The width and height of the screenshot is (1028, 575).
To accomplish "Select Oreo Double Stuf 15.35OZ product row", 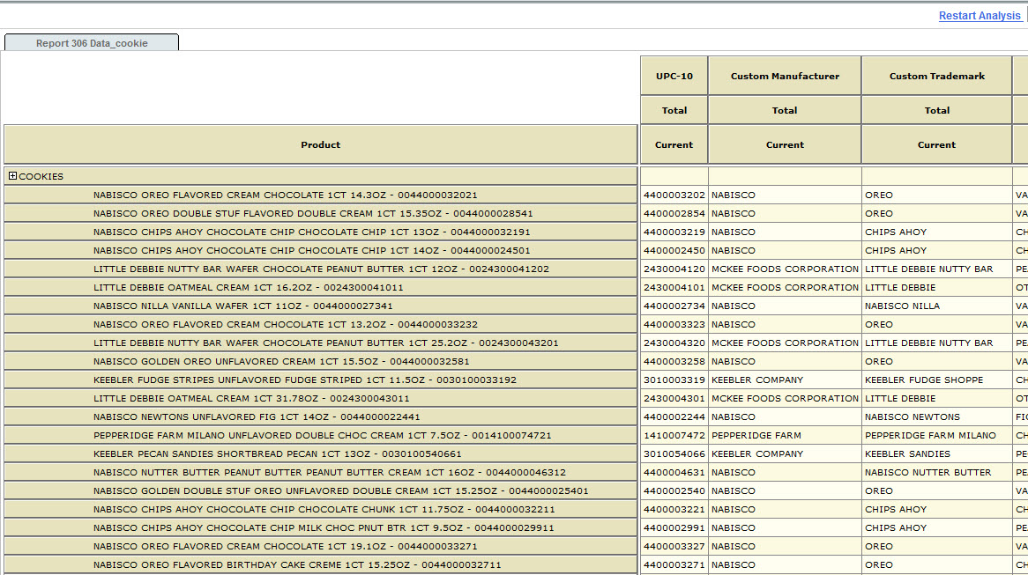I will pos(321,213).
